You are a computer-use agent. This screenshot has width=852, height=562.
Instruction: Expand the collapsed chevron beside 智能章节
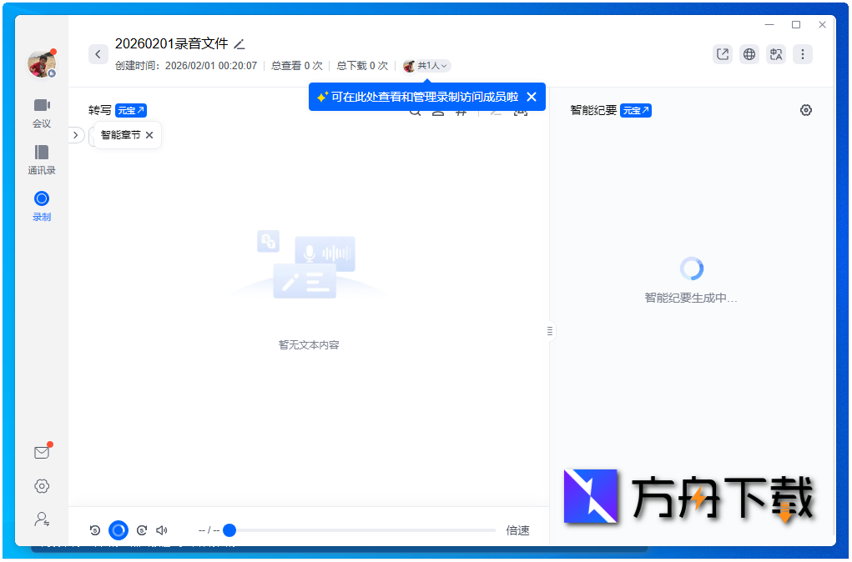pyautogui.click(x=76, y=133)
